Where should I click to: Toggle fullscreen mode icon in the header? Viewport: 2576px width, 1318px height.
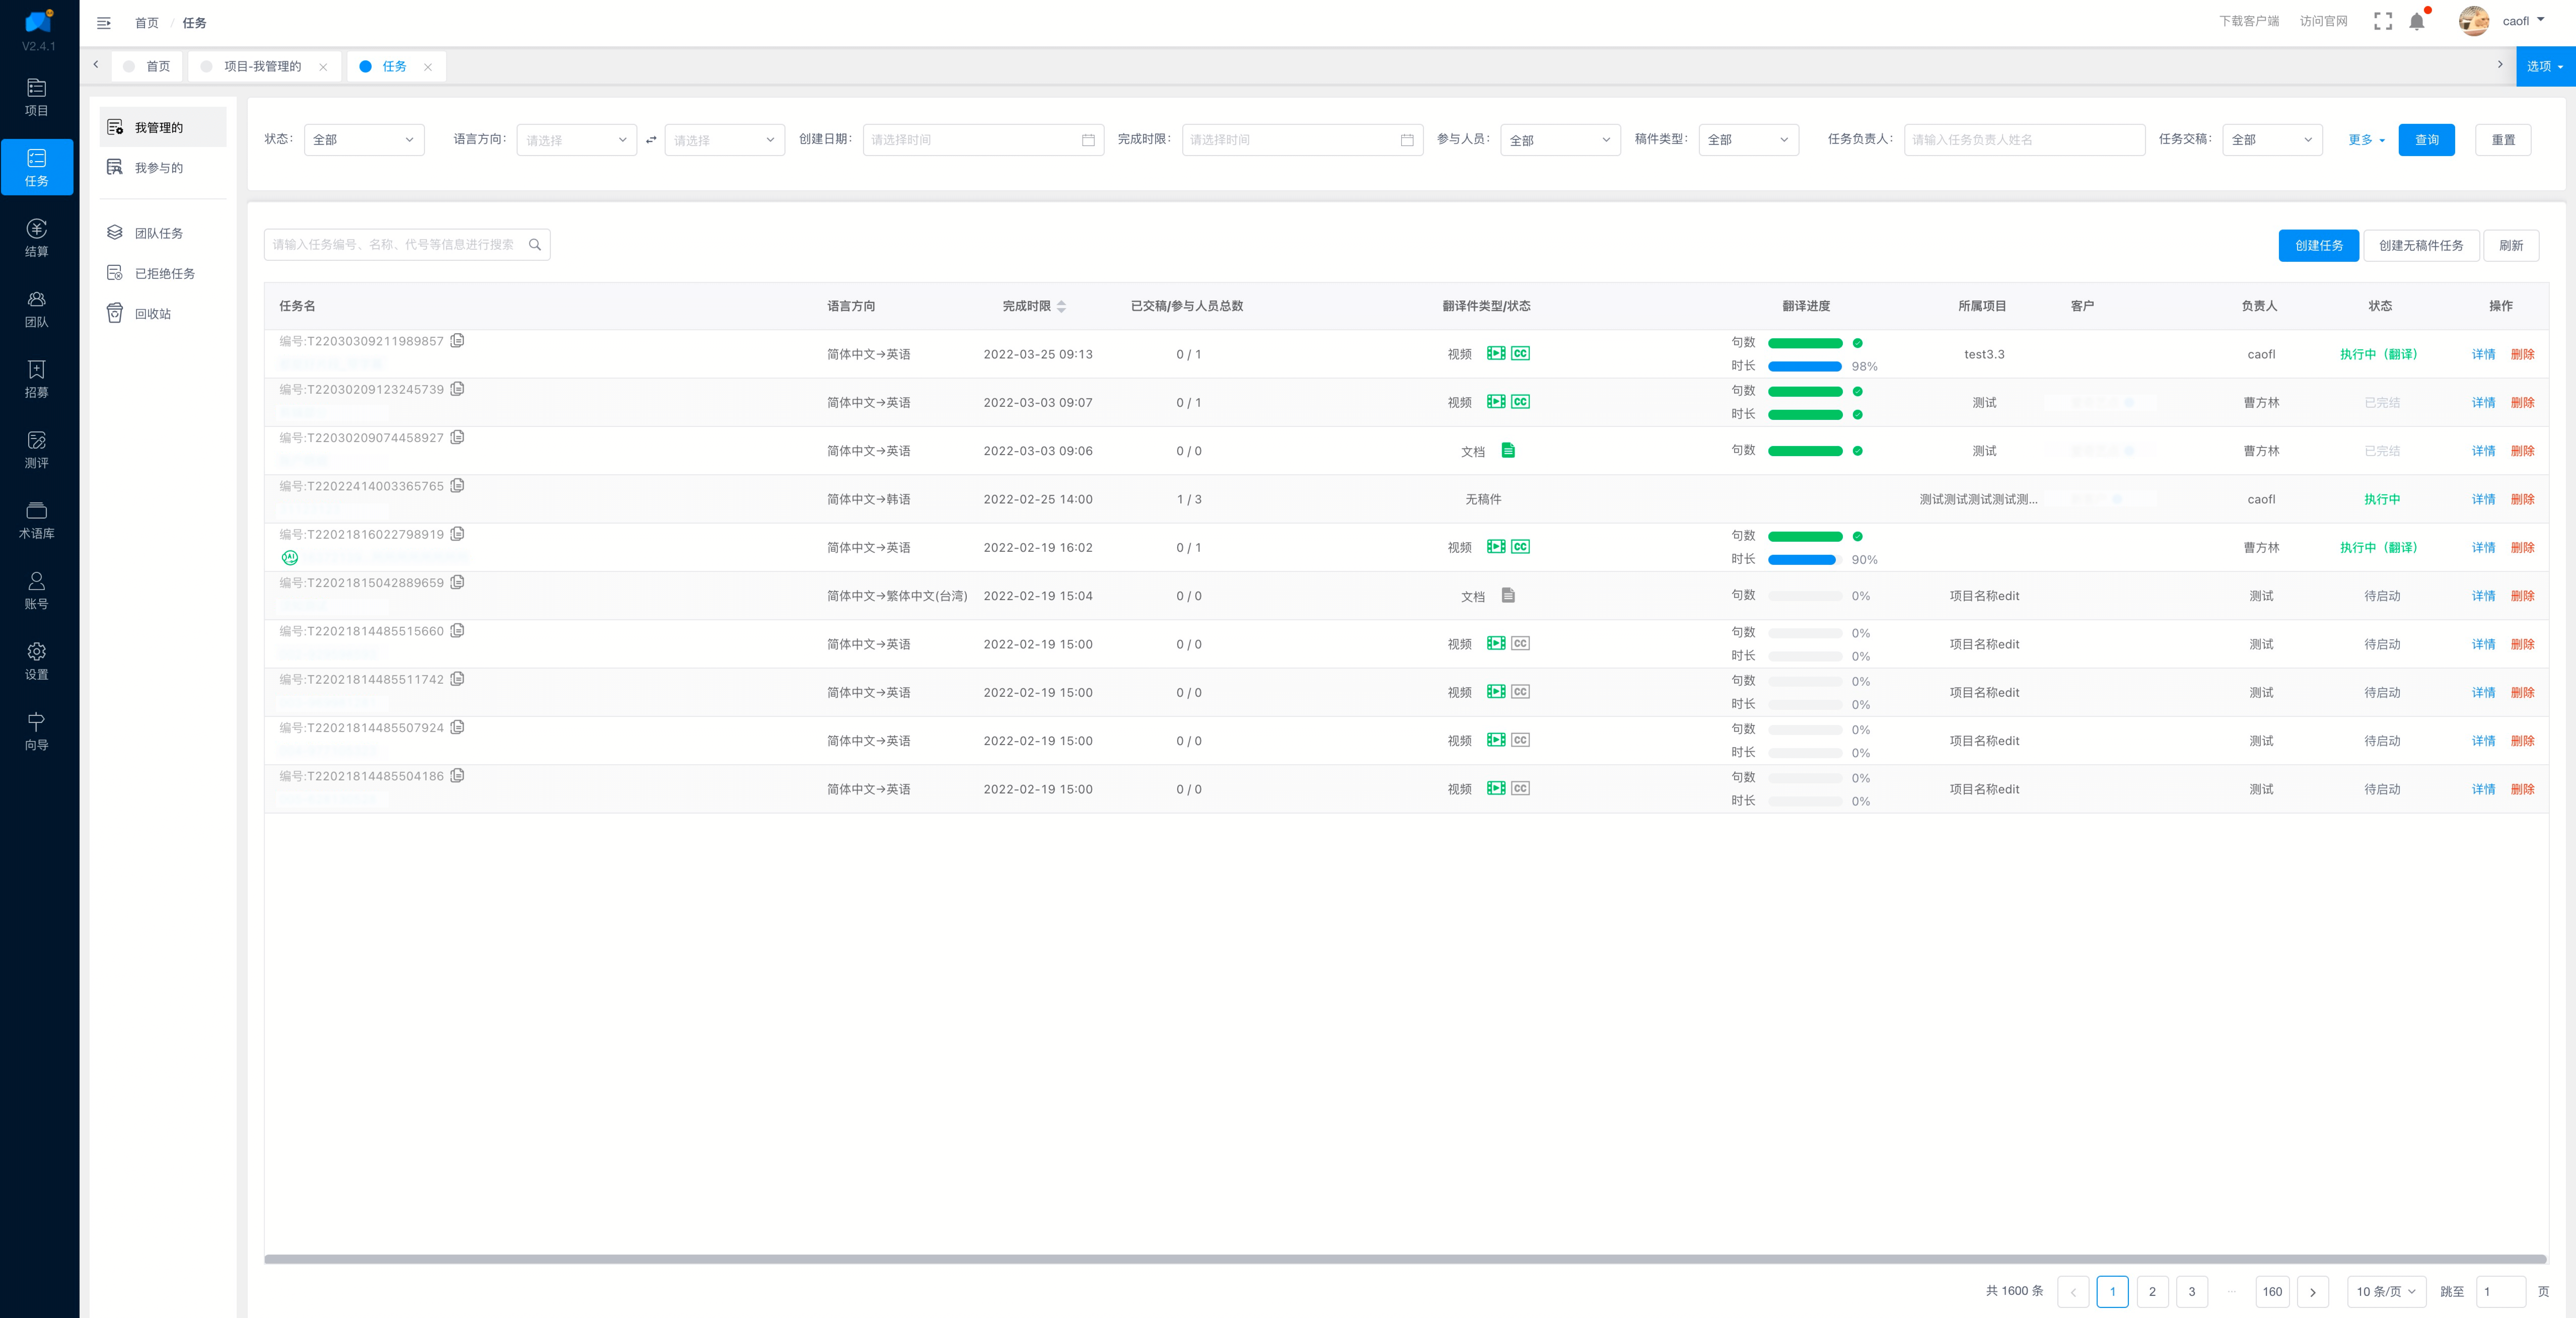(x=2383, y=21)
